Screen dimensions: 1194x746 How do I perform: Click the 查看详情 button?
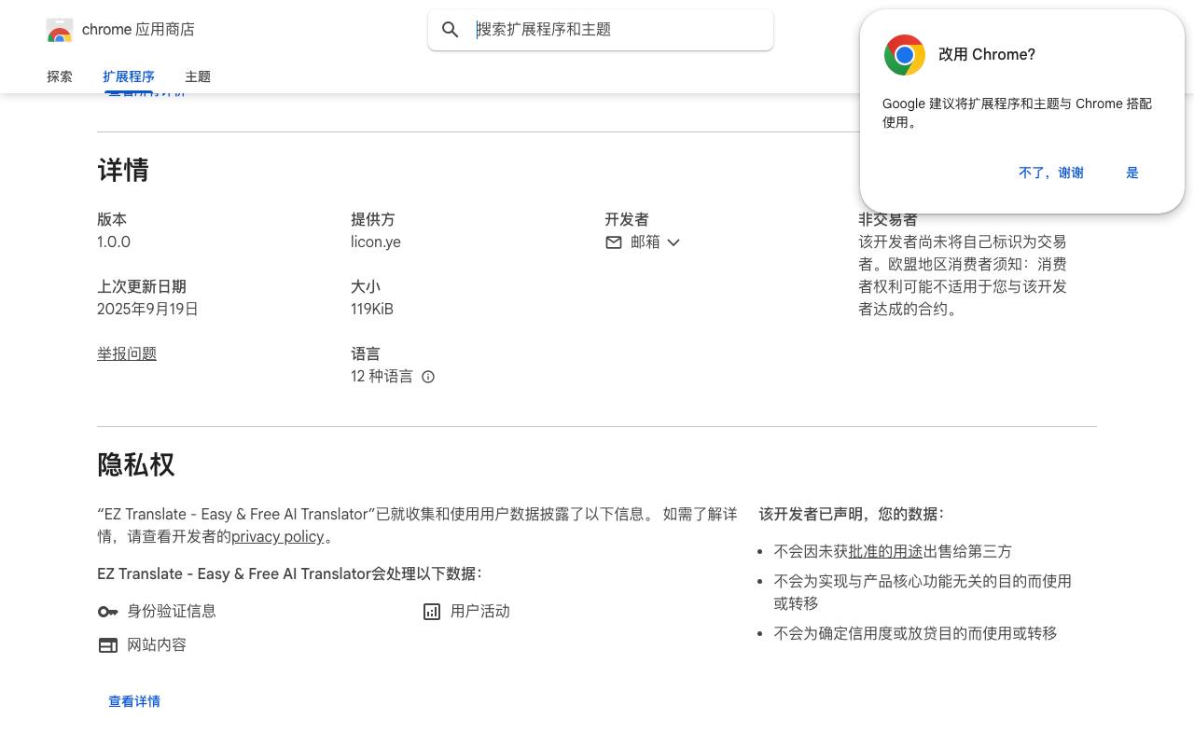134,701
